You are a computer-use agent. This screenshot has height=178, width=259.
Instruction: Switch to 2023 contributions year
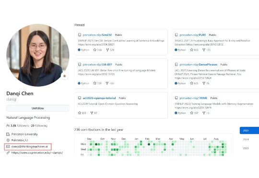[246, 148]
